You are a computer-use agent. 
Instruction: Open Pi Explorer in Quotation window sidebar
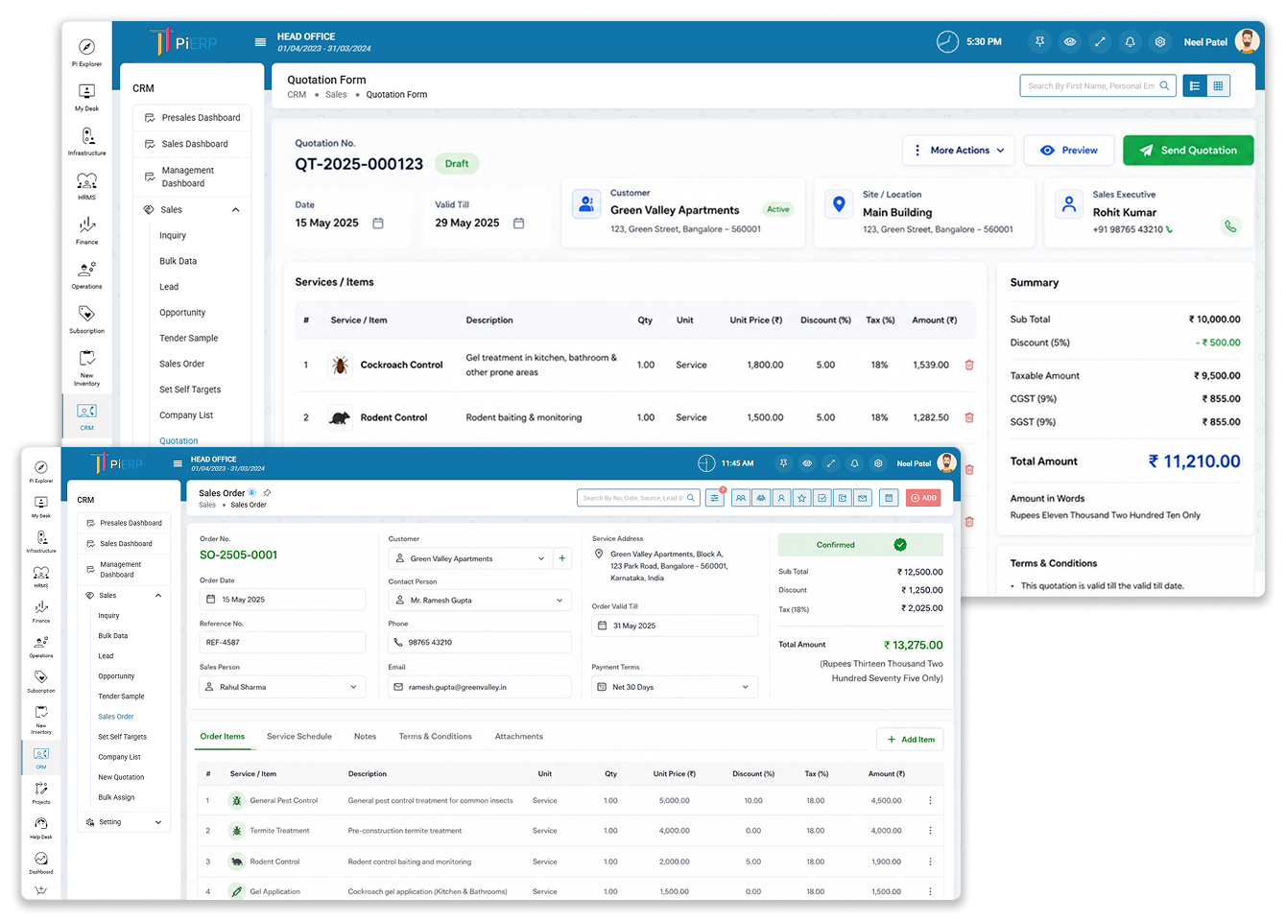(x=86, y=52)
